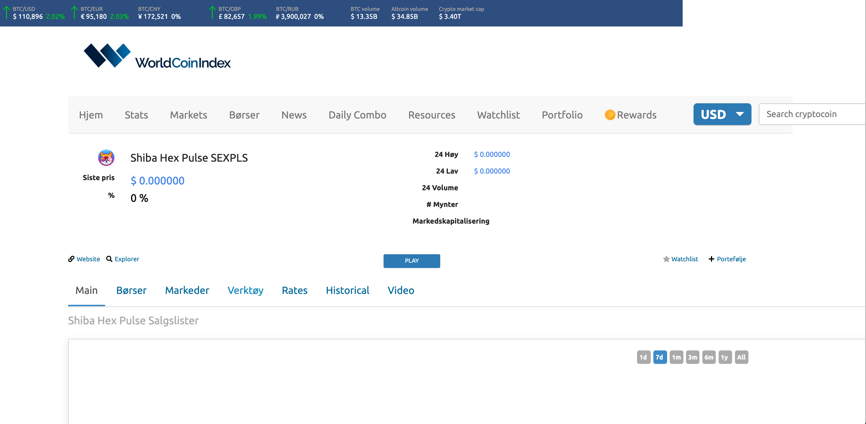
Task: Open the Explorer link
Action: pos(127,259)
